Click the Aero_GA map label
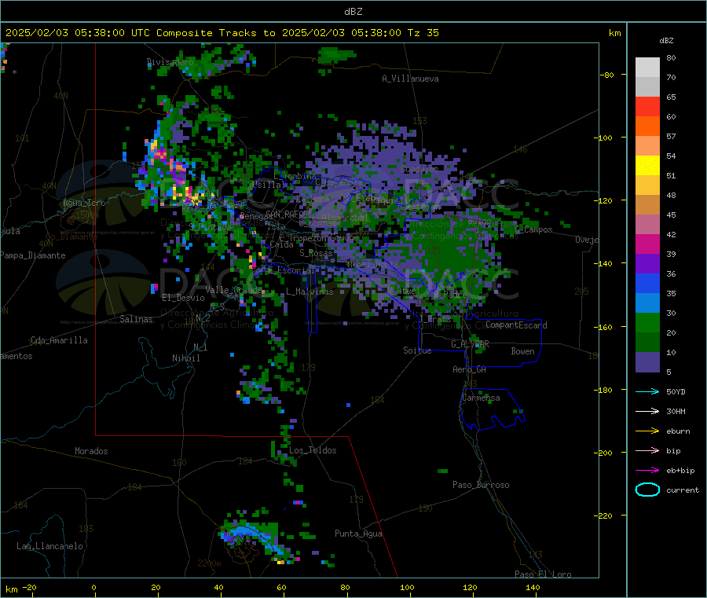 coord(469,369)
